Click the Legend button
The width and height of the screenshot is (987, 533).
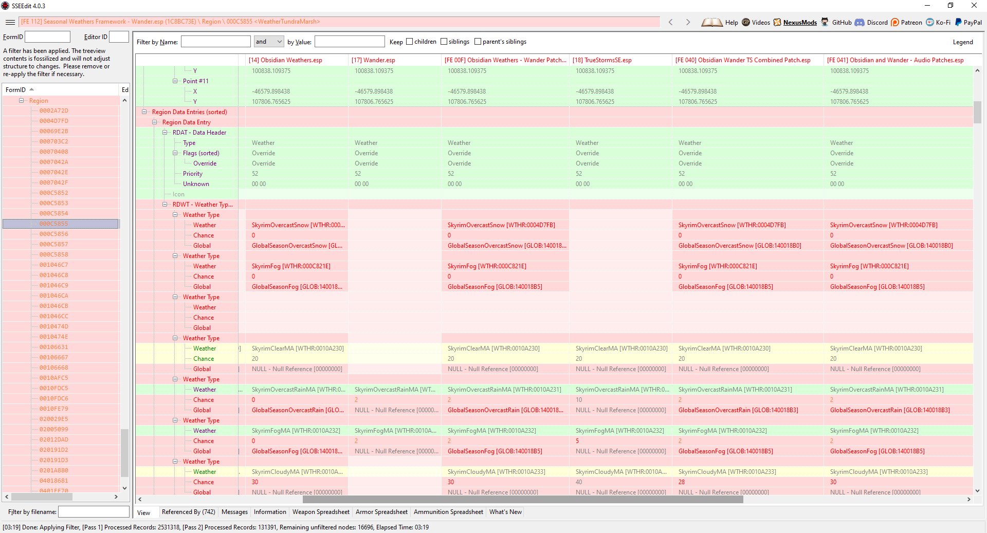point(963,42)
